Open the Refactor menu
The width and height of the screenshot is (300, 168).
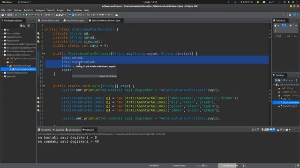pyautogui.click(x=29, y=10)
